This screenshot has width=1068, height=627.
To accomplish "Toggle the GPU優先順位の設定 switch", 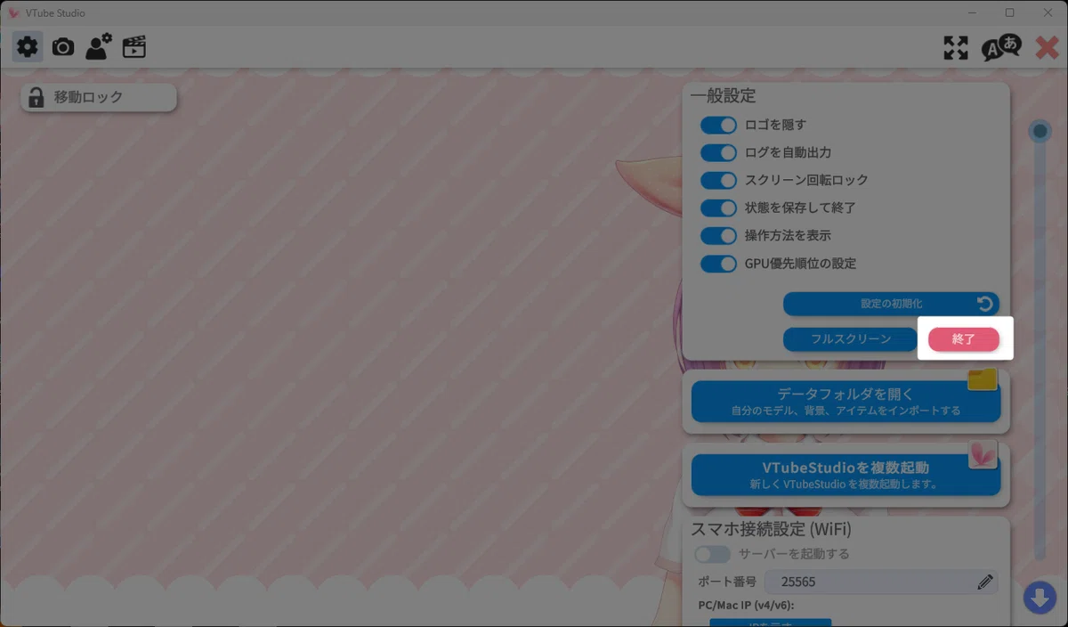I will click(718, 264).
